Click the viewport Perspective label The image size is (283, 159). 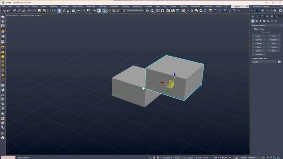pyautogui.click(x=14, y=15)
